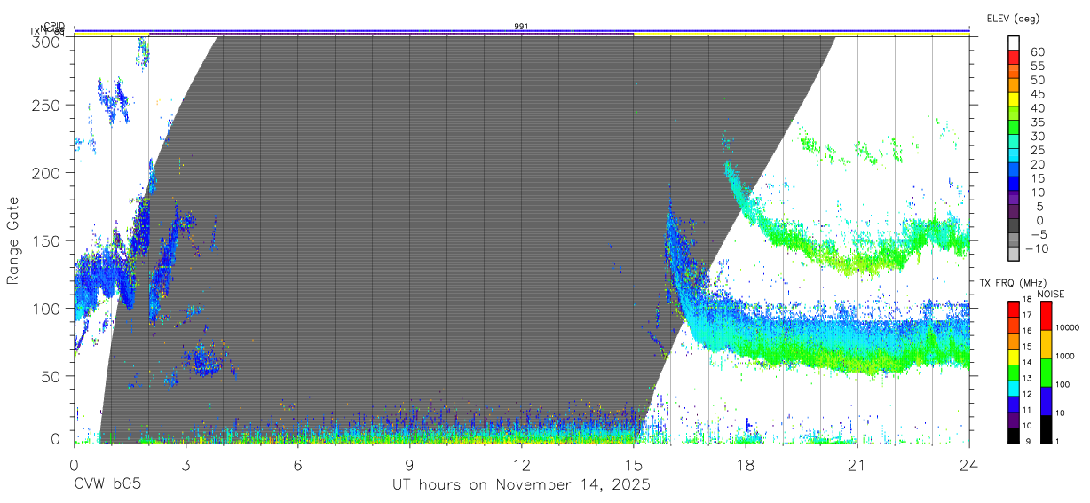1090x503 pixels.
Task: Click the '300' tick on the Range Gate axis
Action: [47, 42]
